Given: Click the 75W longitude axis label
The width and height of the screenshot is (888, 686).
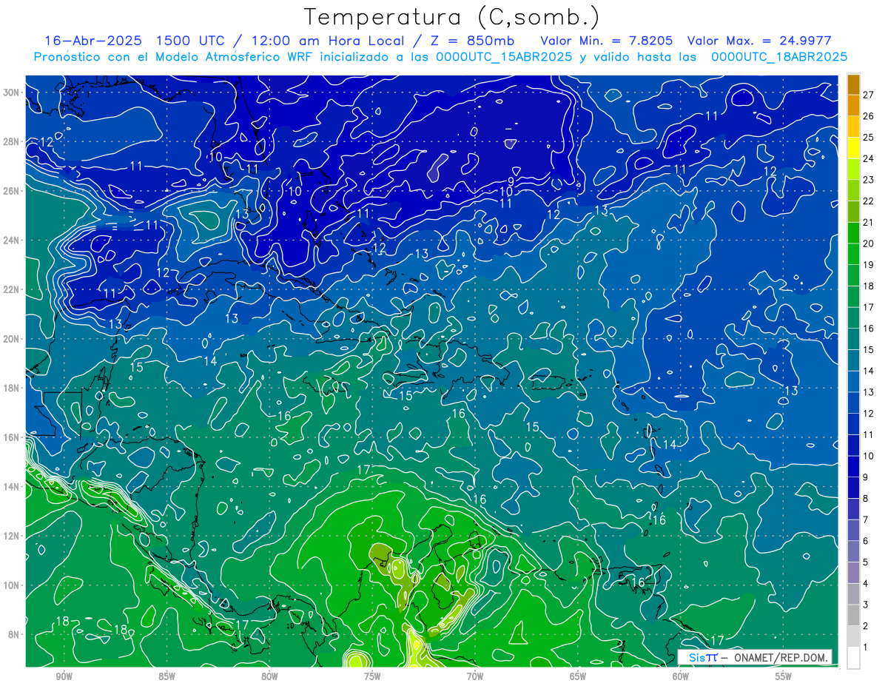Looking at the screenshot, I should click(372, 677).
